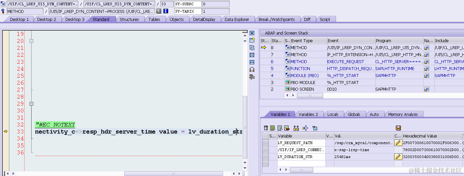The image size is (464, 176).
Task: Select the row selector for LV_REQUEST_PATH
Action: pos(266,143)
